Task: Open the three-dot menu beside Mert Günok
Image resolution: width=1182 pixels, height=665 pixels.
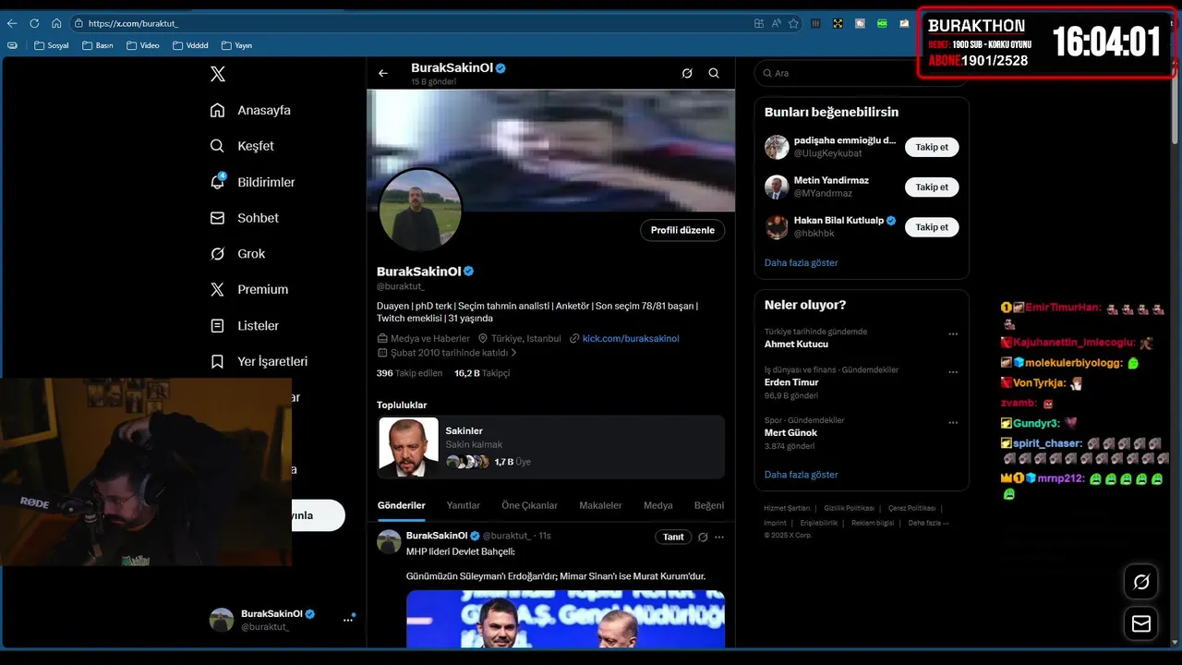Action: (953, 423)
